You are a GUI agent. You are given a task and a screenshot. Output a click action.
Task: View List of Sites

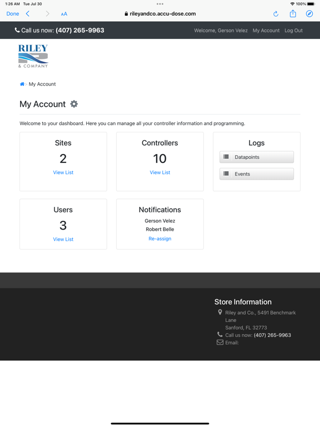(x=63, y=172)
